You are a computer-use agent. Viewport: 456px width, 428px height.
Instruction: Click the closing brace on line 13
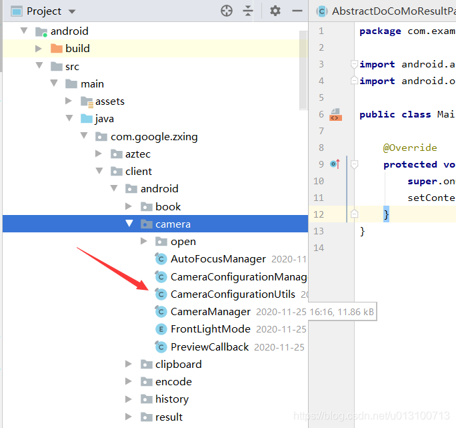click(x=363, y=231)
